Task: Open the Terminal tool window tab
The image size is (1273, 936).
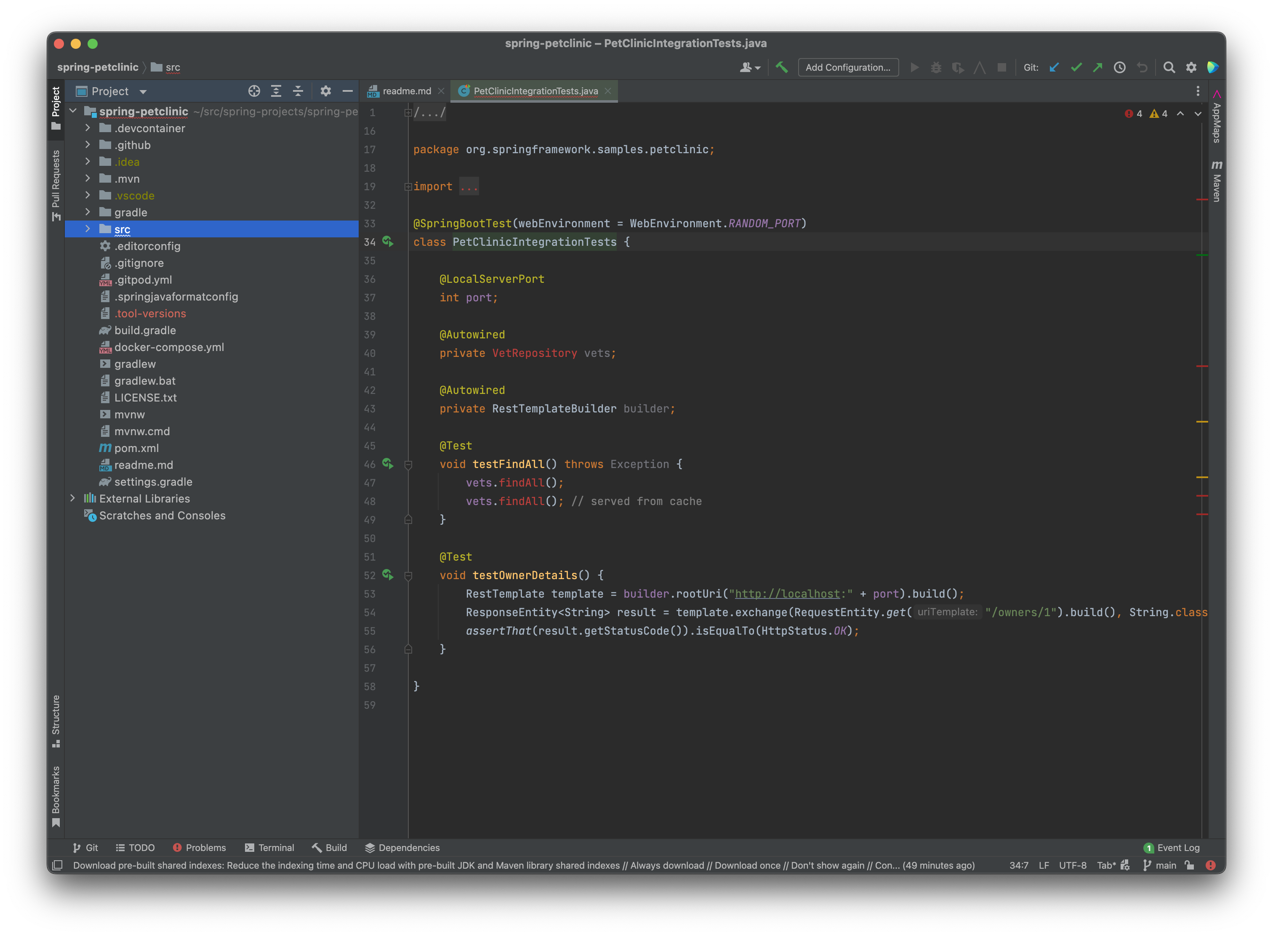Action: click(x=270, y=848)
